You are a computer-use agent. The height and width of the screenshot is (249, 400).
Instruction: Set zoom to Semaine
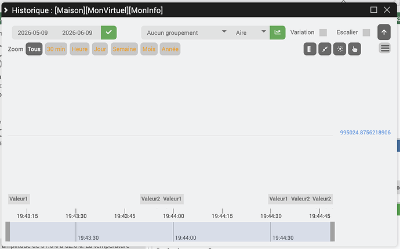pos(124,49)
